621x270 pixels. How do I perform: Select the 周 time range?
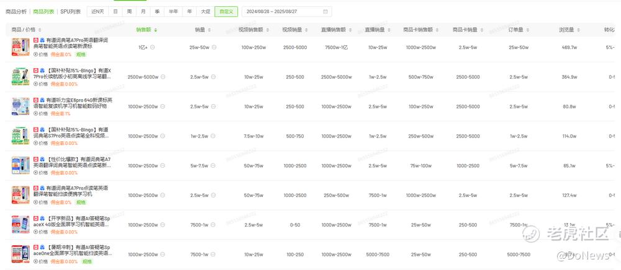click(x=129, y=12)
